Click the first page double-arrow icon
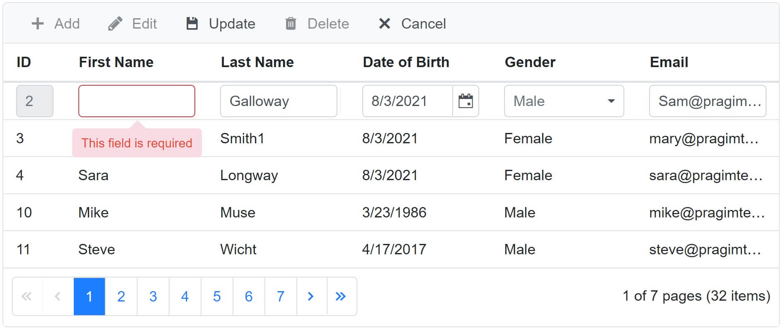This screenshot has height=328, width=781. pos(27,297)
